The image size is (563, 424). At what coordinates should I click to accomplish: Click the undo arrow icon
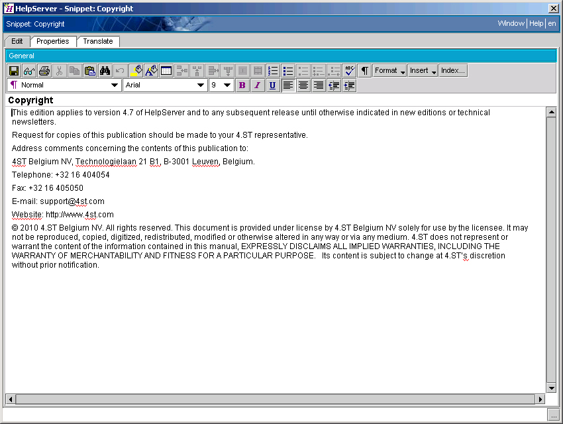(x=120, y=71)
